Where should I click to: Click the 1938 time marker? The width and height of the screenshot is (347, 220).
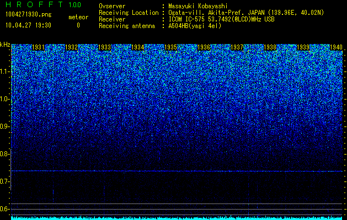270,47
